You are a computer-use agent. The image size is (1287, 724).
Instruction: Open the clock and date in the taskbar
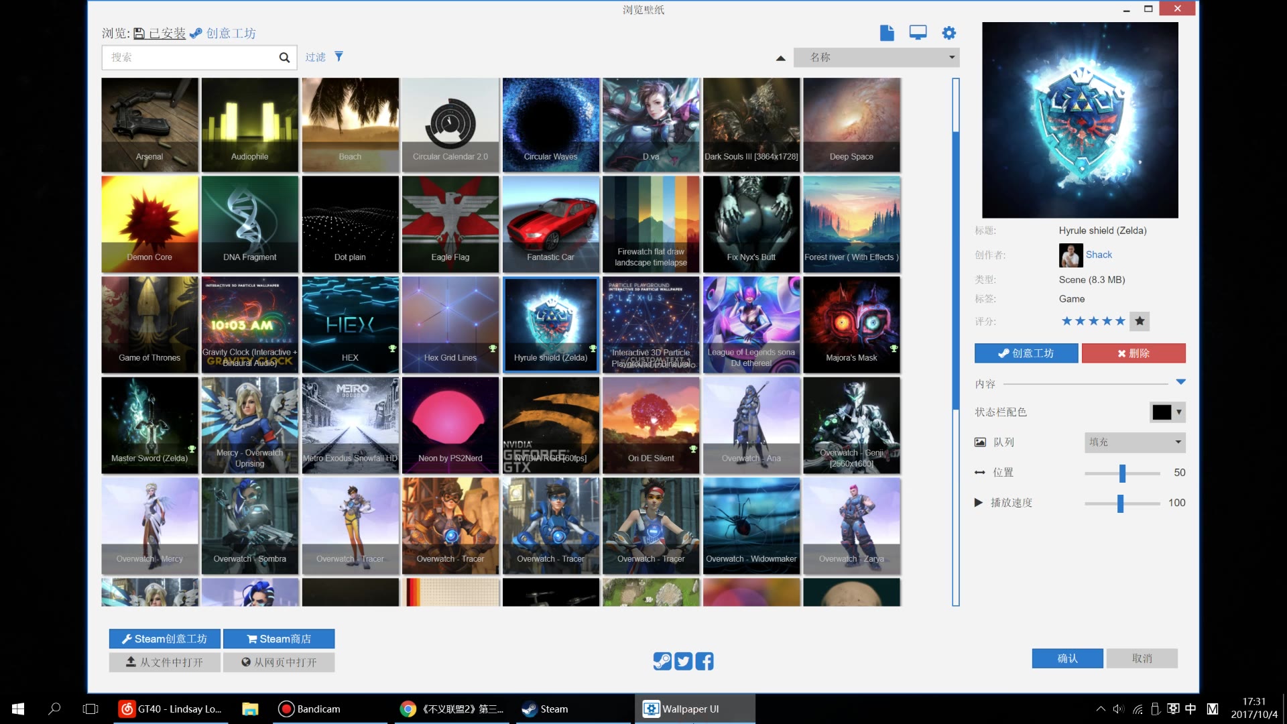[1253, 709]
